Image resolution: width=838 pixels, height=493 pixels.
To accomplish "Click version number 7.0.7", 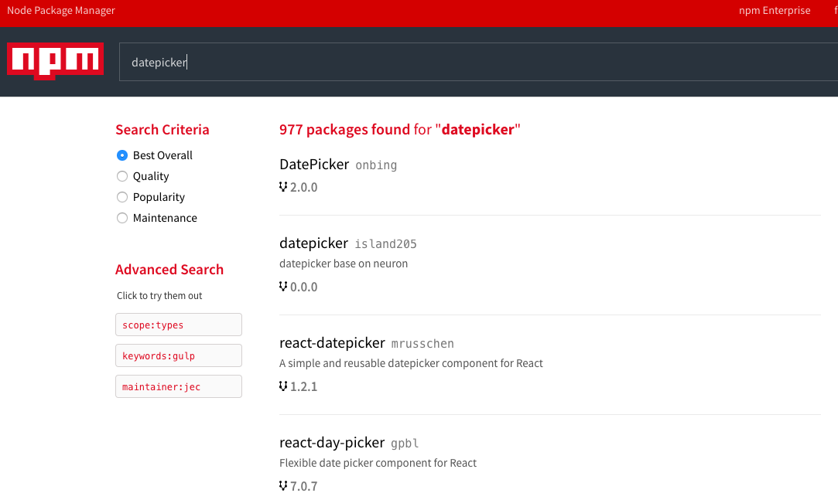I will point(303,486).
